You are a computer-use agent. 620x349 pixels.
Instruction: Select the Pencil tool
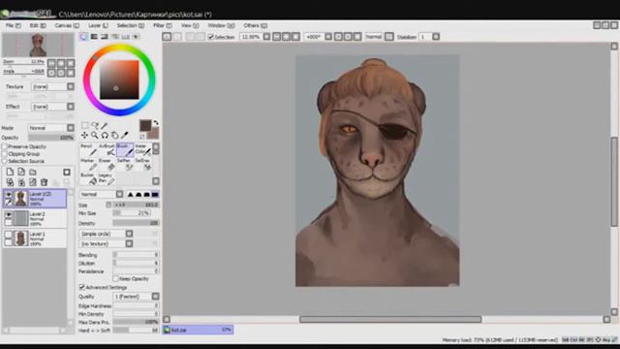pos(88,150)
